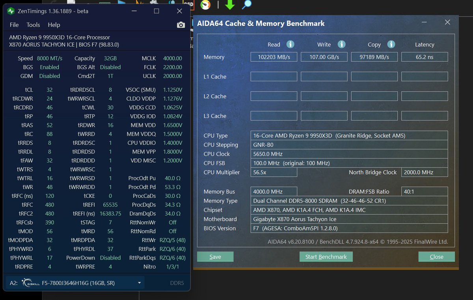Click the Motherboard Gigabyte X870 field

coord(349,219)
